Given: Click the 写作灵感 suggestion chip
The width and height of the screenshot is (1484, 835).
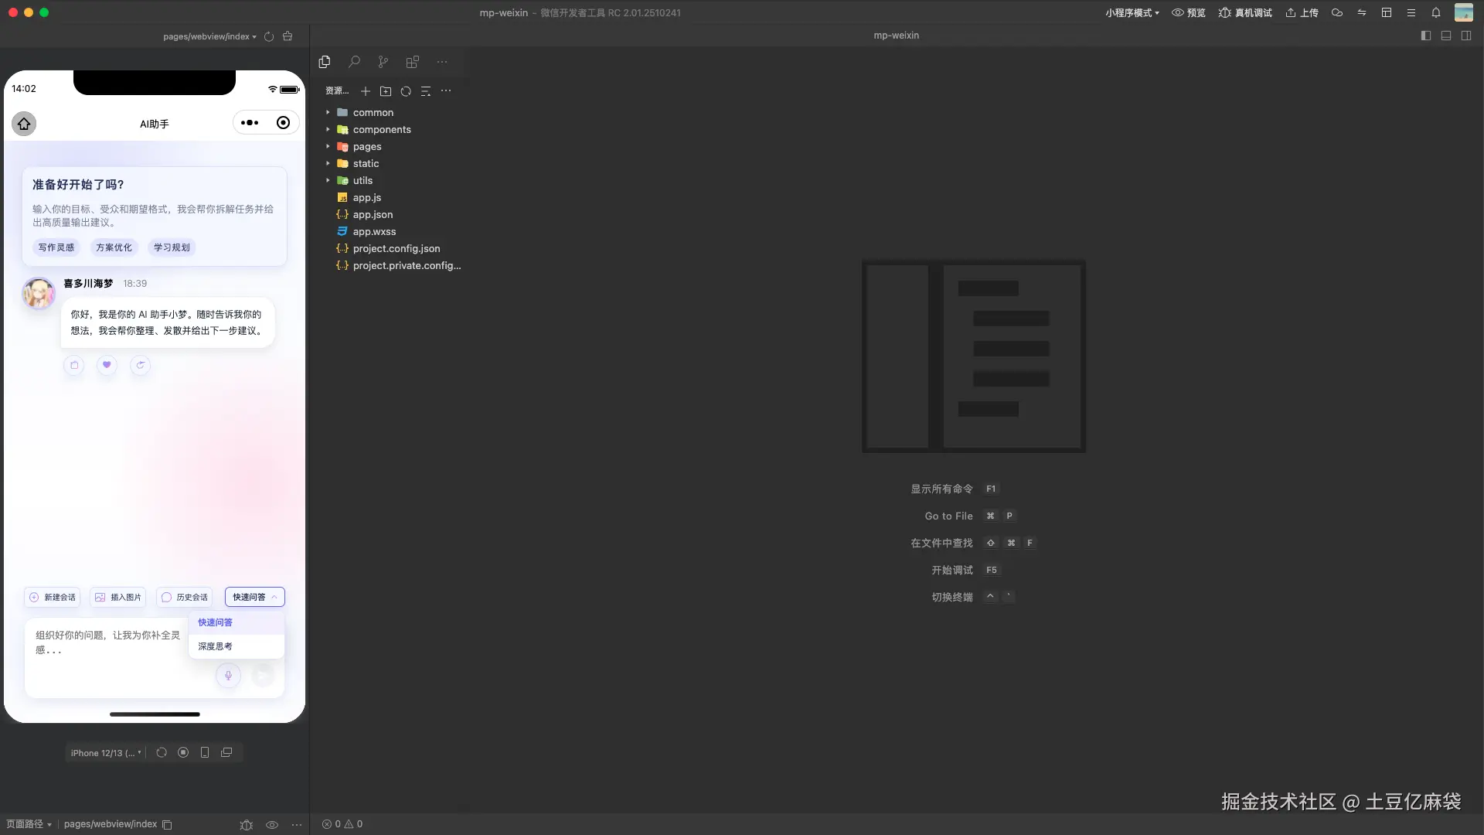Looking at the screenshot, I should tap(56, 247).
